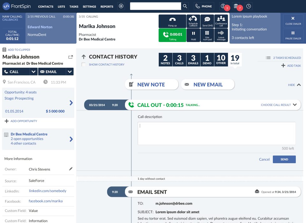
Task: Expand the EMAIL options dropdown
Action: (x=69, y=72)
